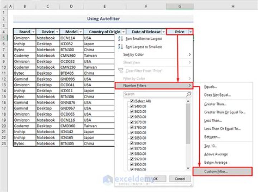Click cell containing model OCN114
This screenshot has height=192, width=258.
tap(71, 38)
